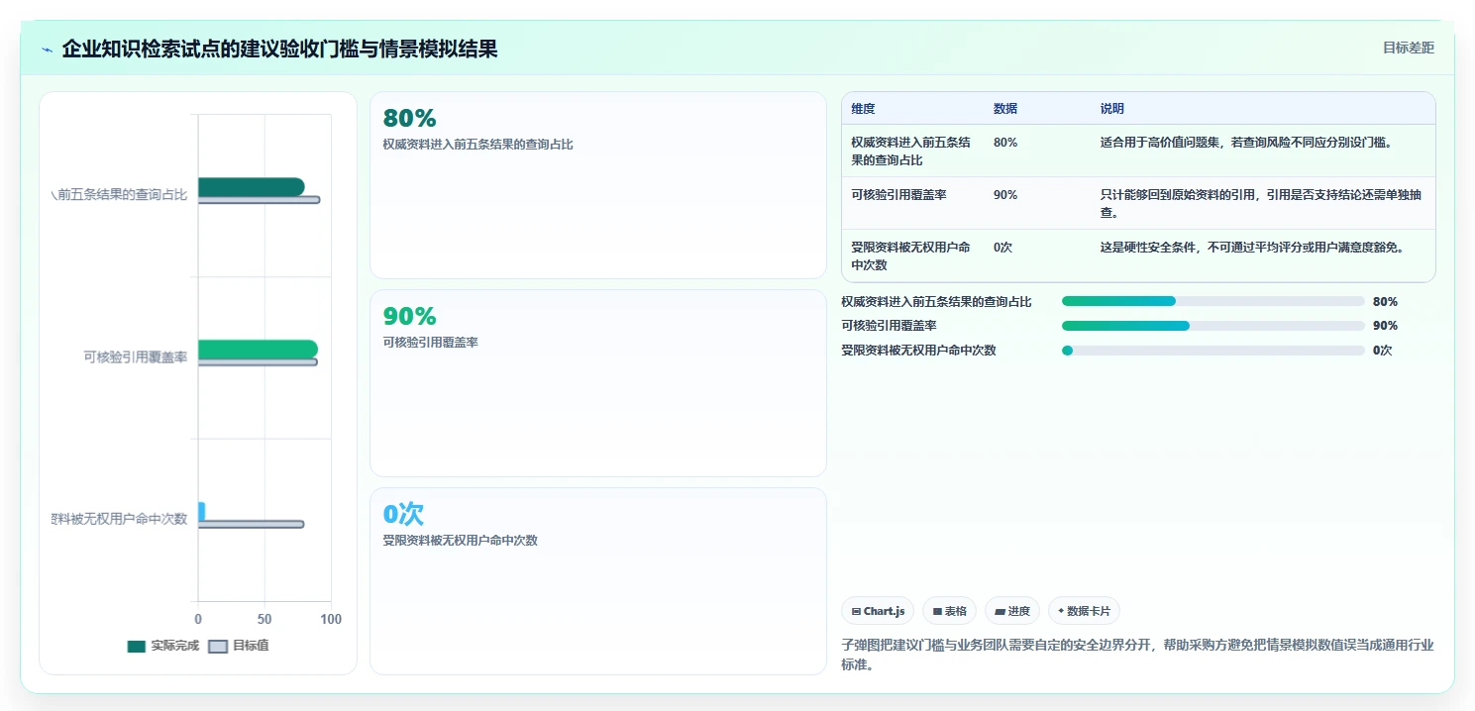Click the 80% stat card heading
1475x711 pixels.
[x=409, y=119]
